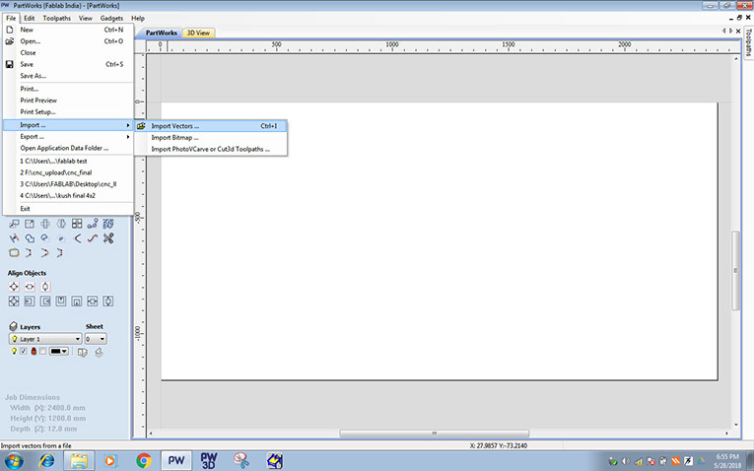Expand the Export submenu

tap(68, 137)
